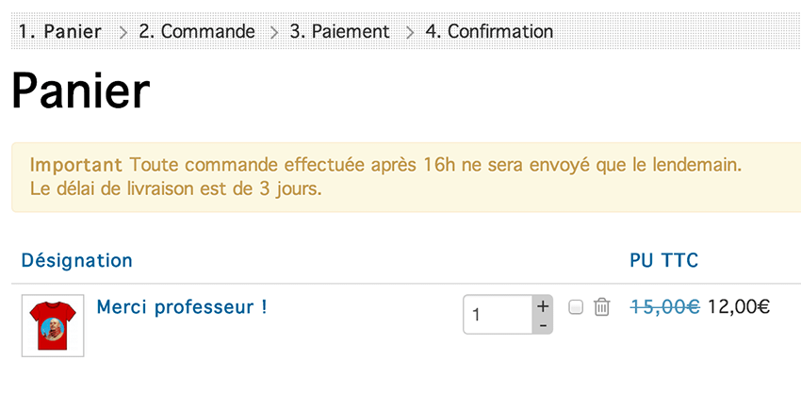Click the chevron between Panier and Commande
801x393 pixels.
point(123,32)
